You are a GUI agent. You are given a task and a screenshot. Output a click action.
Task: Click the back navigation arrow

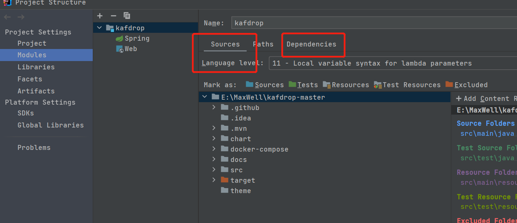click(x=7, y=17)
